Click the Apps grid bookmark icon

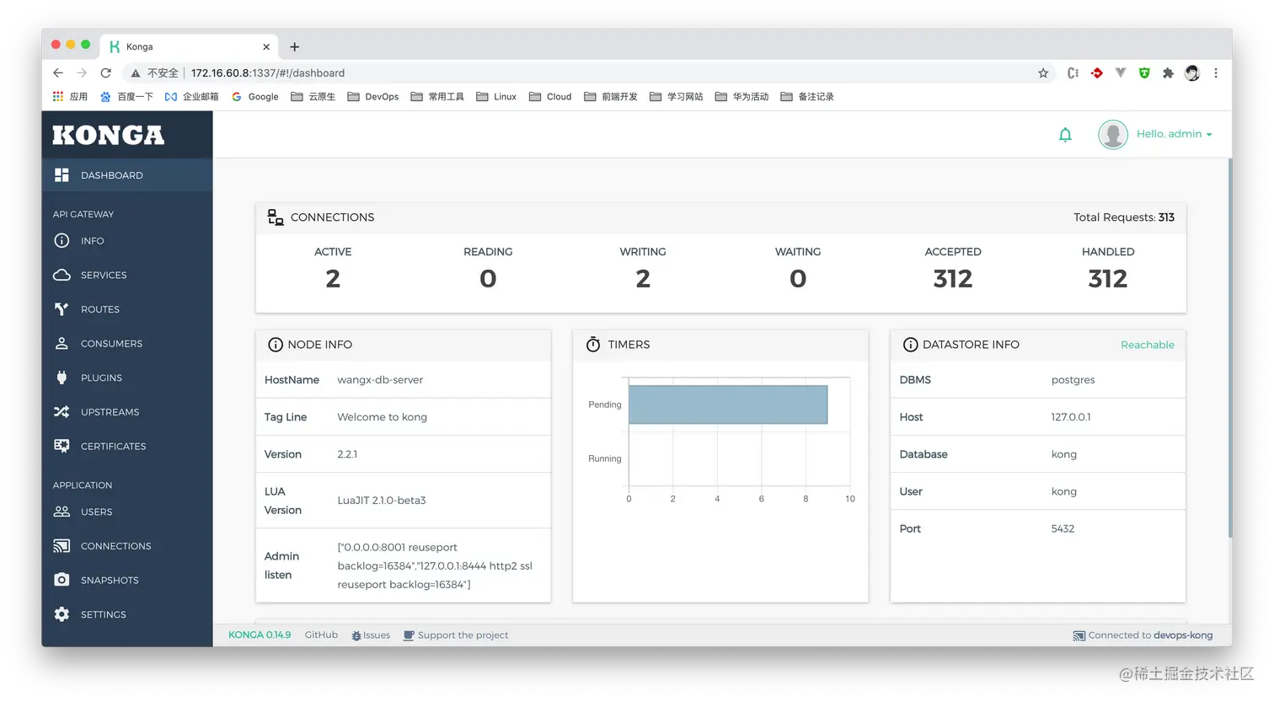coord(58,97)
